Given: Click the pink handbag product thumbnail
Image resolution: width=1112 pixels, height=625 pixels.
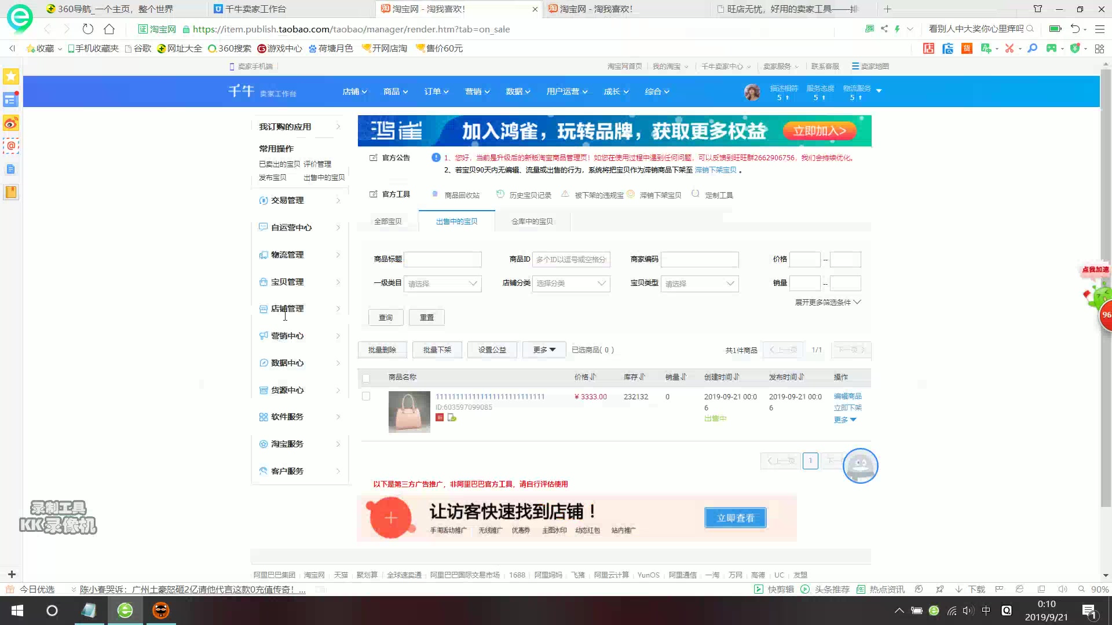Looking at the screenshot, I should [409, 412].
